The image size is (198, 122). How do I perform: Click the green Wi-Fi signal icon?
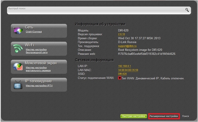[x=18, y=48]
